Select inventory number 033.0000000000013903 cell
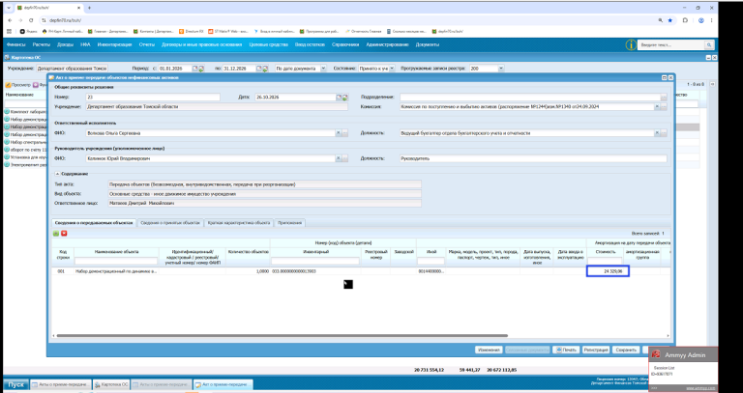Image resolution: width=743 pixels, height=393 pixels. (x=315, y=271)
